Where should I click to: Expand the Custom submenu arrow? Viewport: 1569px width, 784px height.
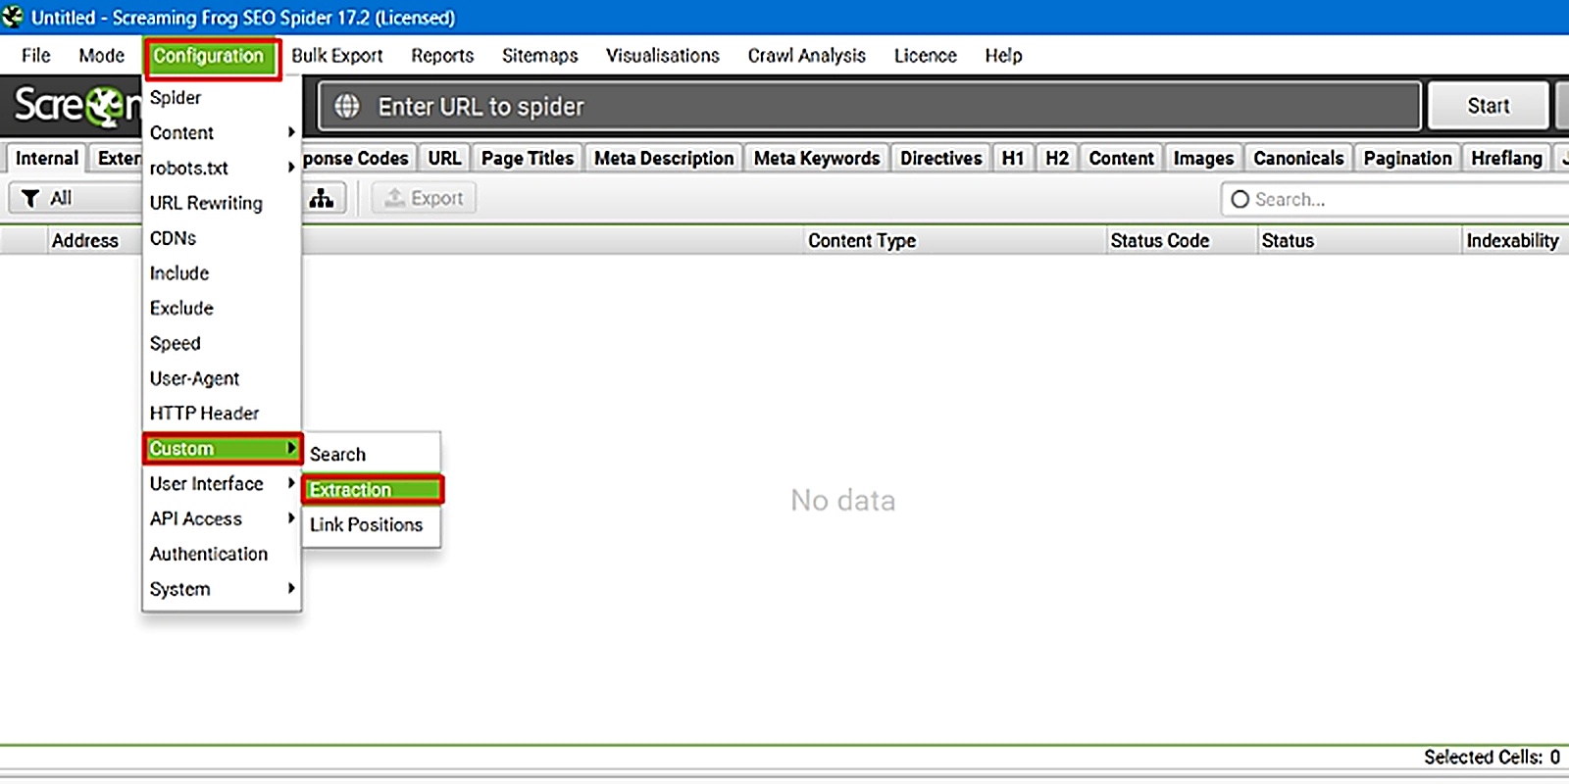point(291,448)
